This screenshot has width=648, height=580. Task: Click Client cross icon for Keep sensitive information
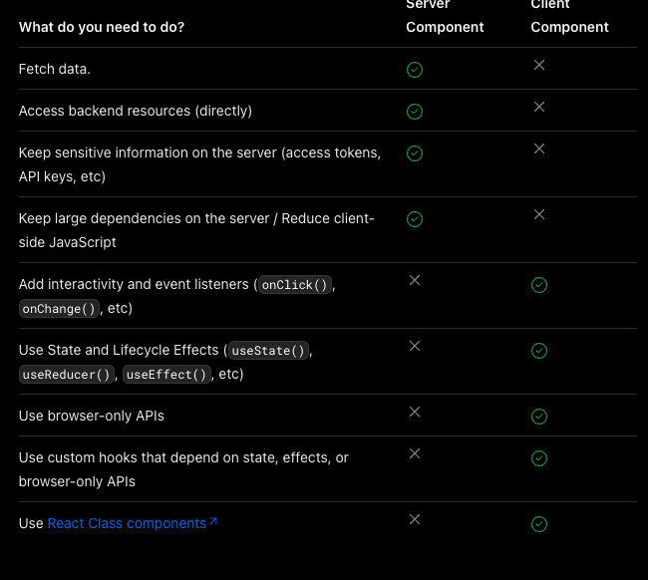(x=539, y=148)
